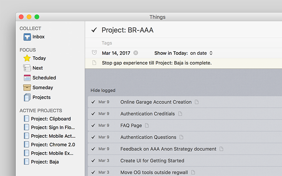Image resolution: width=282 pixels, height=176 pixels.
Task: Uncheck the Project: BR-AAA completion checkmark
Action: coord(94,30)
